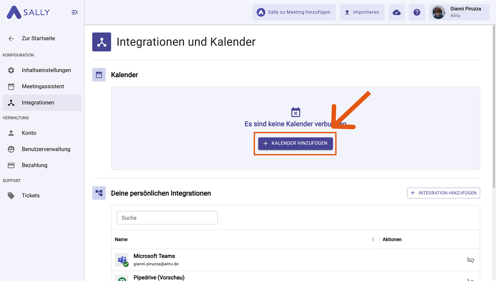Click the Sally logo

pyautogui.click(x=28, y=12)
